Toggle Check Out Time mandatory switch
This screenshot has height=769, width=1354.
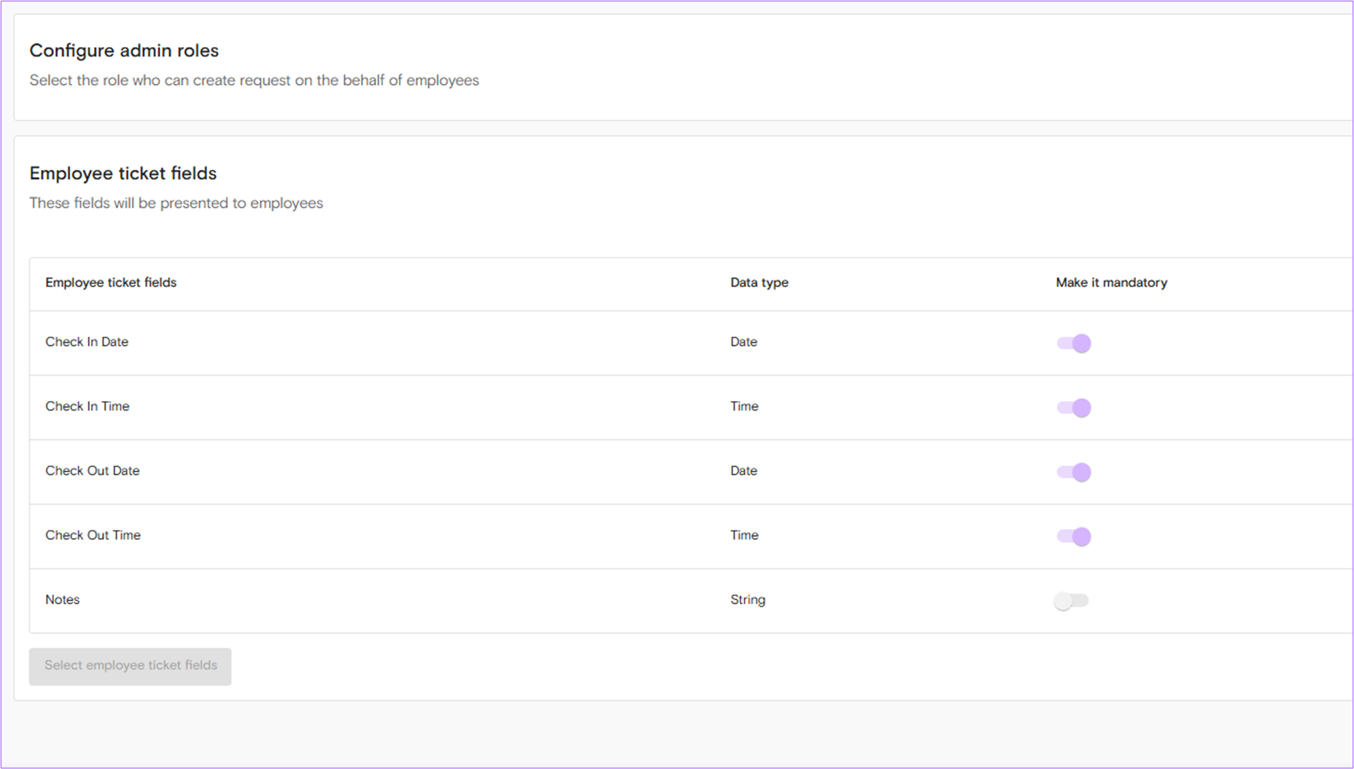(x=1073, y=537)
